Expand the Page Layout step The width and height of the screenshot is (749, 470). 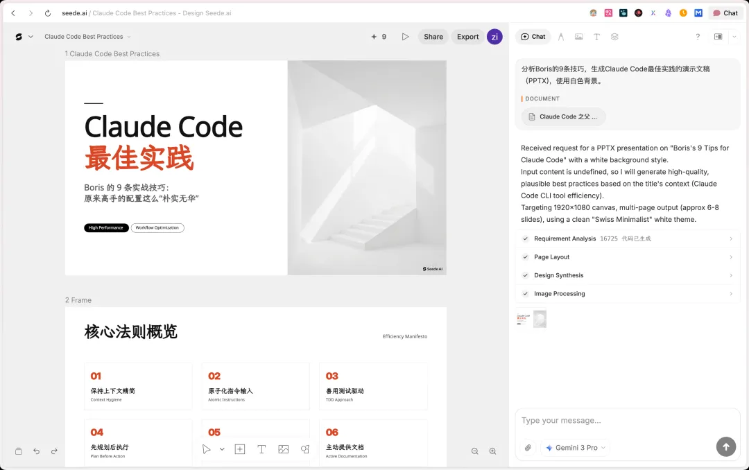628,257
